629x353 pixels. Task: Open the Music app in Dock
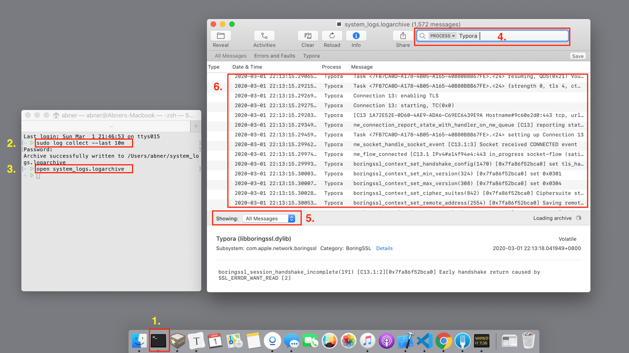(x=367, y=341)
